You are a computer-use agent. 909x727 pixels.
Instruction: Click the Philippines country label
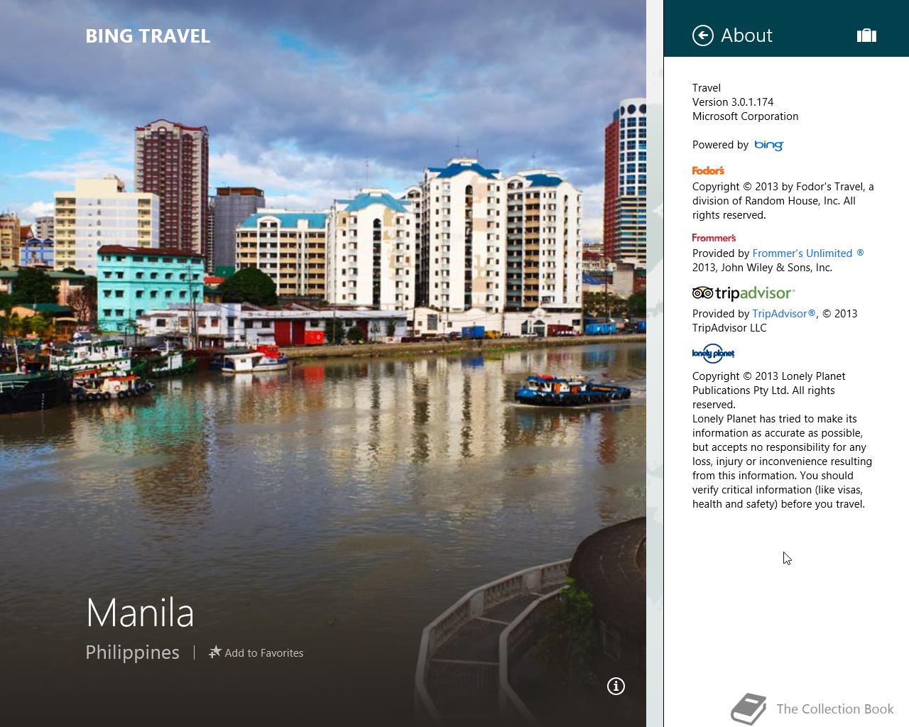click(132, 652)
